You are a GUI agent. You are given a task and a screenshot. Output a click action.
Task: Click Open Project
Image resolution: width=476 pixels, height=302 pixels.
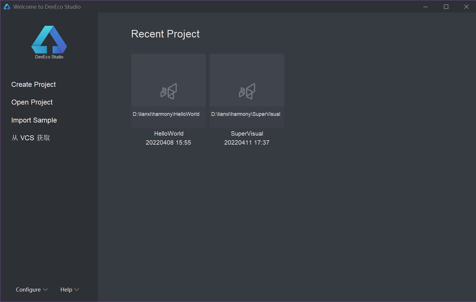point(32,102)
